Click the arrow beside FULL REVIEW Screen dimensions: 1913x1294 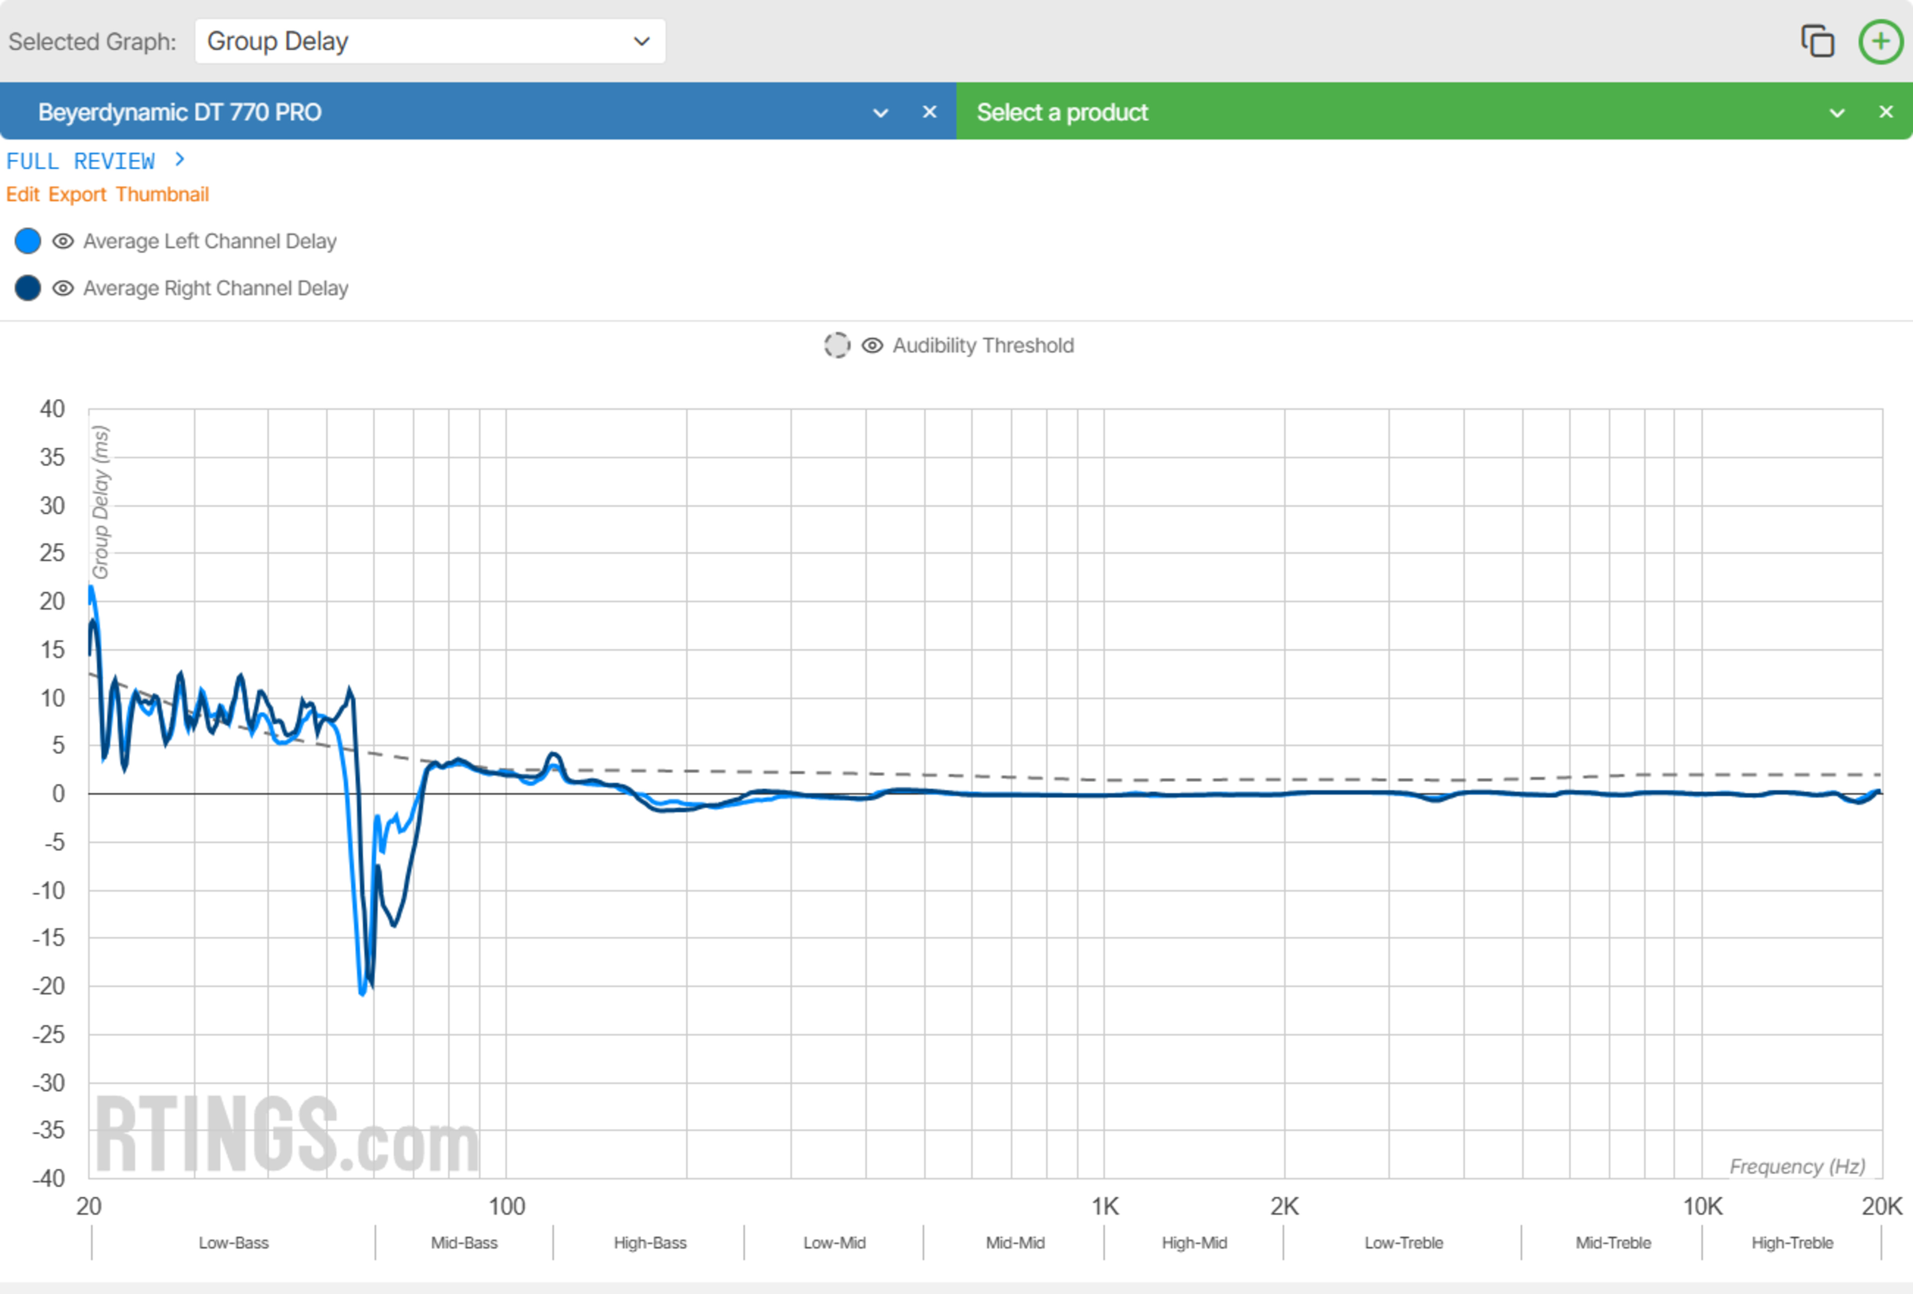(x=180, y=160)
